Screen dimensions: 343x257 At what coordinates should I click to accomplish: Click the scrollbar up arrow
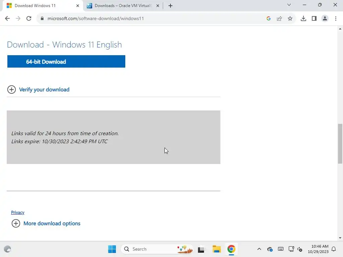tap(340, 29)
